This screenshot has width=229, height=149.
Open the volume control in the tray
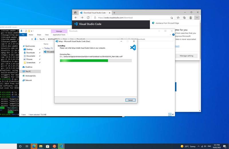point(205,146)
